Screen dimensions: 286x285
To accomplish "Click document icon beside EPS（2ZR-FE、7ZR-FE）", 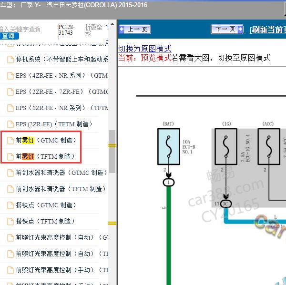I will pyautogui.click(x=10, y=92).
